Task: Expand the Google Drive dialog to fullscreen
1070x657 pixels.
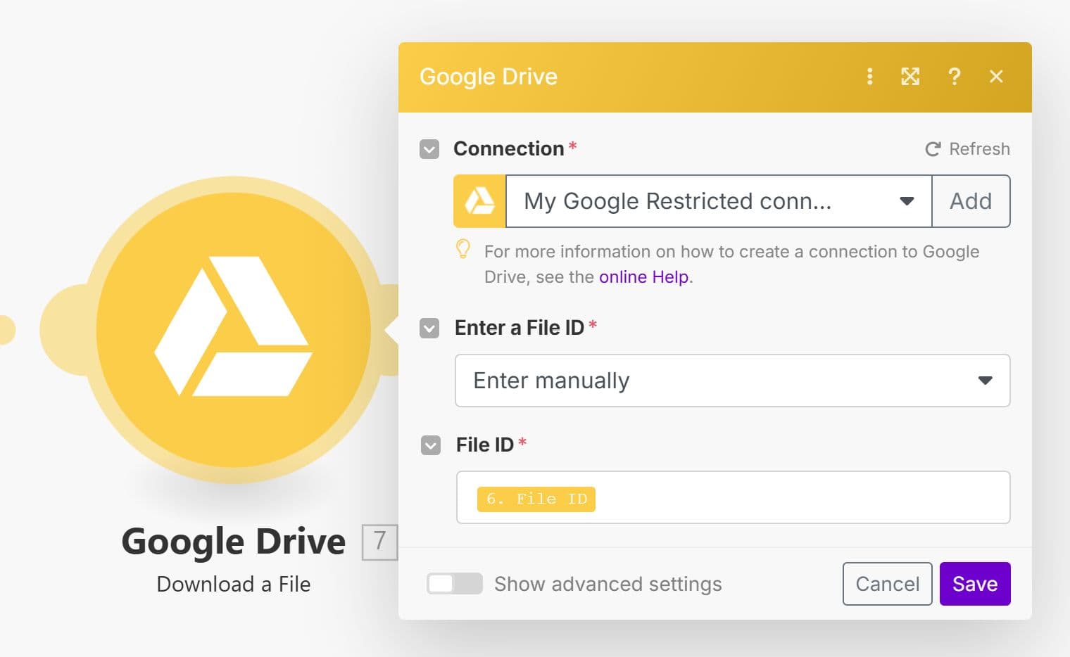Action: tap(910, 77)
